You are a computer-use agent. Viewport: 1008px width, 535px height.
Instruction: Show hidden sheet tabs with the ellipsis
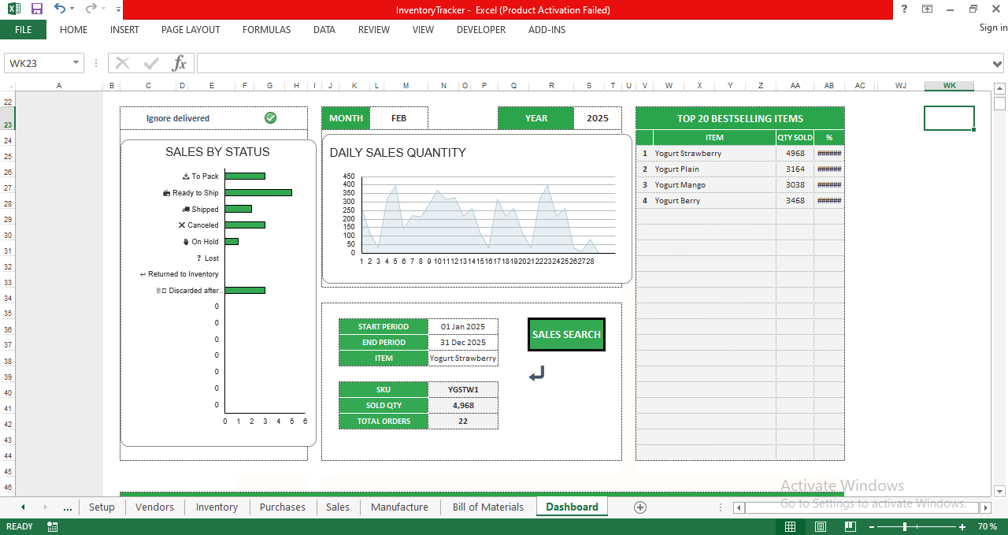point(67,507)
